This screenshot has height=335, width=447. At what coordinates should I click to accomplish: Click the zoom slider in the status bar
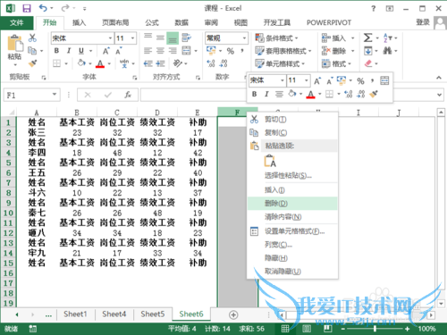[x=375, y=329]
